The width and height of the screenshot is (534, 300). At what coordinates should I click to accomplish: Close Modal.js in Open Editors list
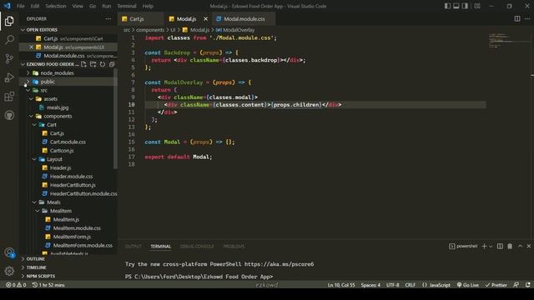[x=31, y=47]
